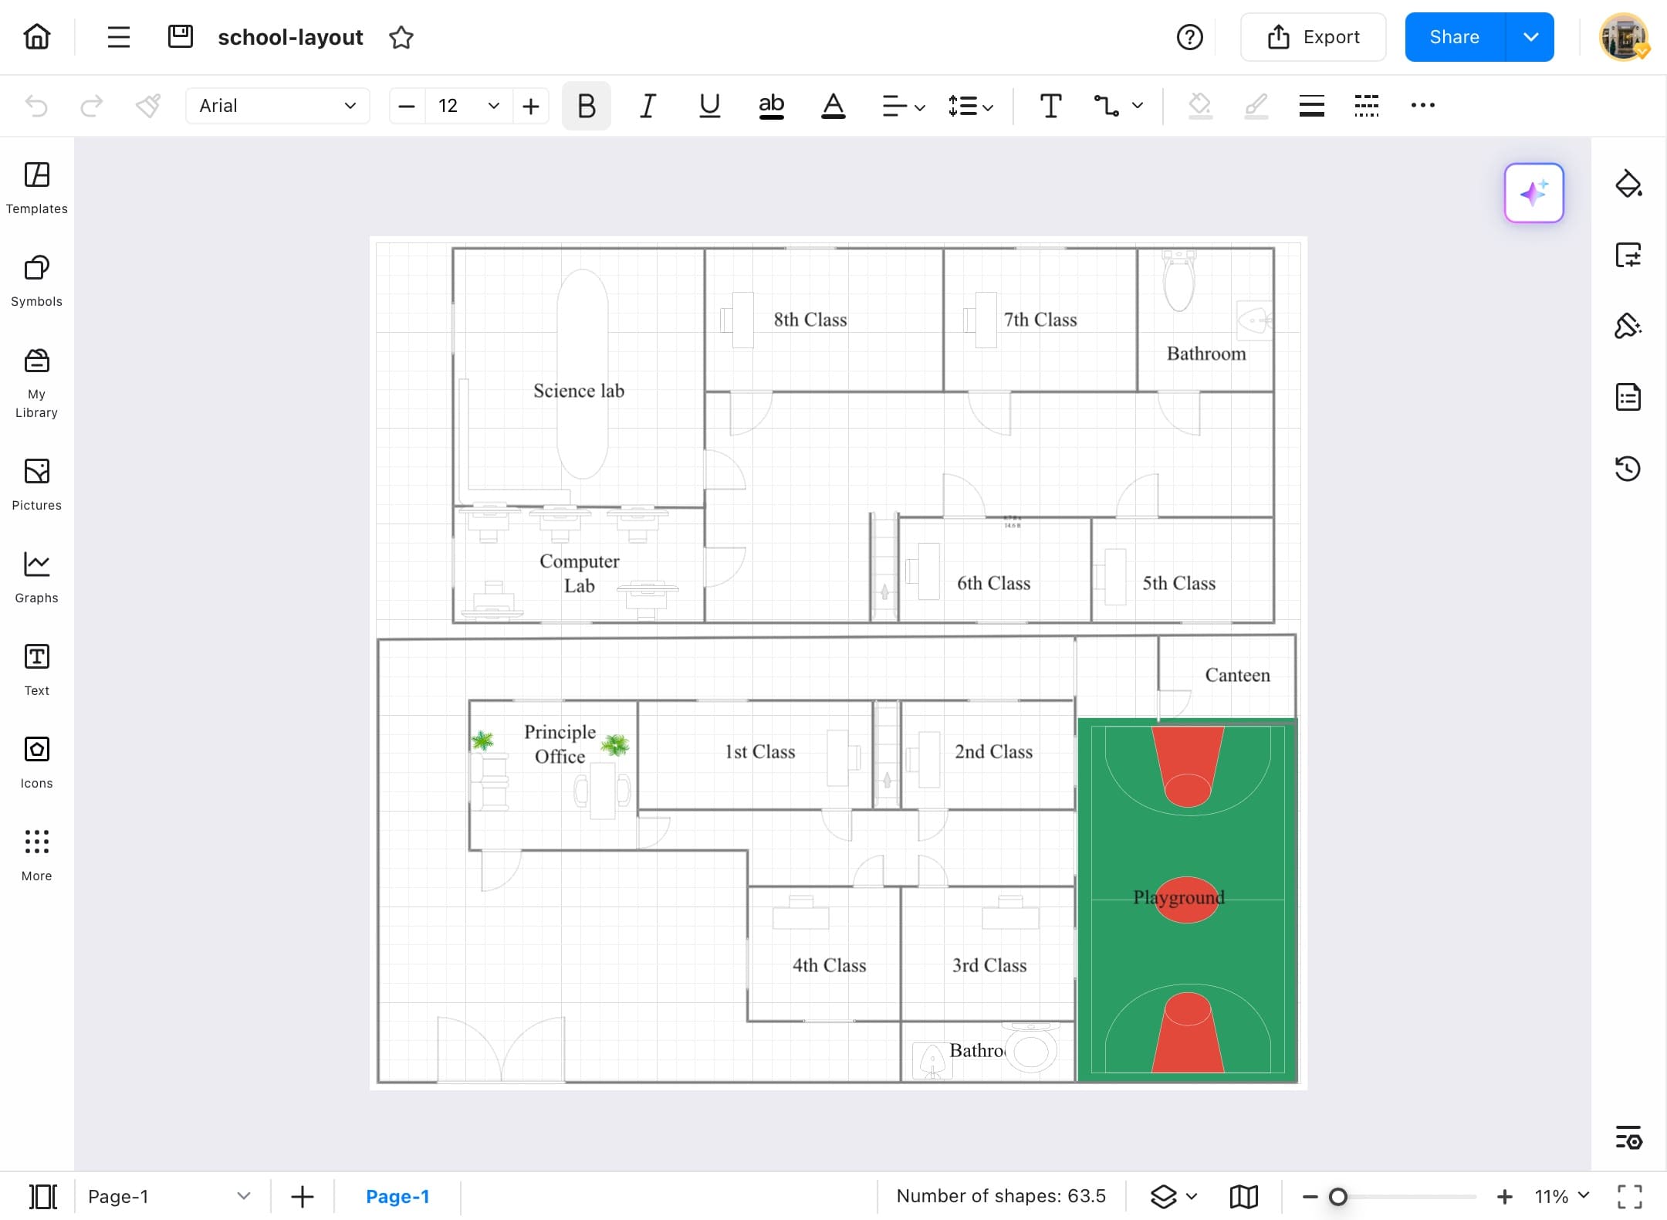Click the zoom slider handle
1667x1220 pixels.
pyautogui.click(x=1337, y=1196)
